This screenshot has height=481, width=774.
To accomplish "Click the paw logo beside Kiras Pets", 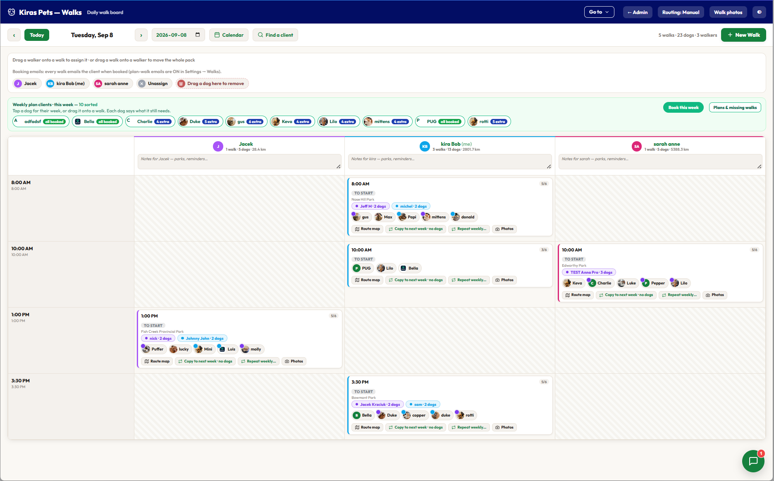I will point(12,12).
